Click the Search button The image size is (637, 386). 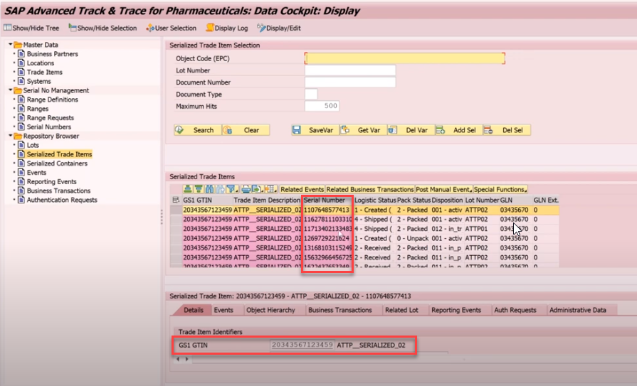coord(198,130)
